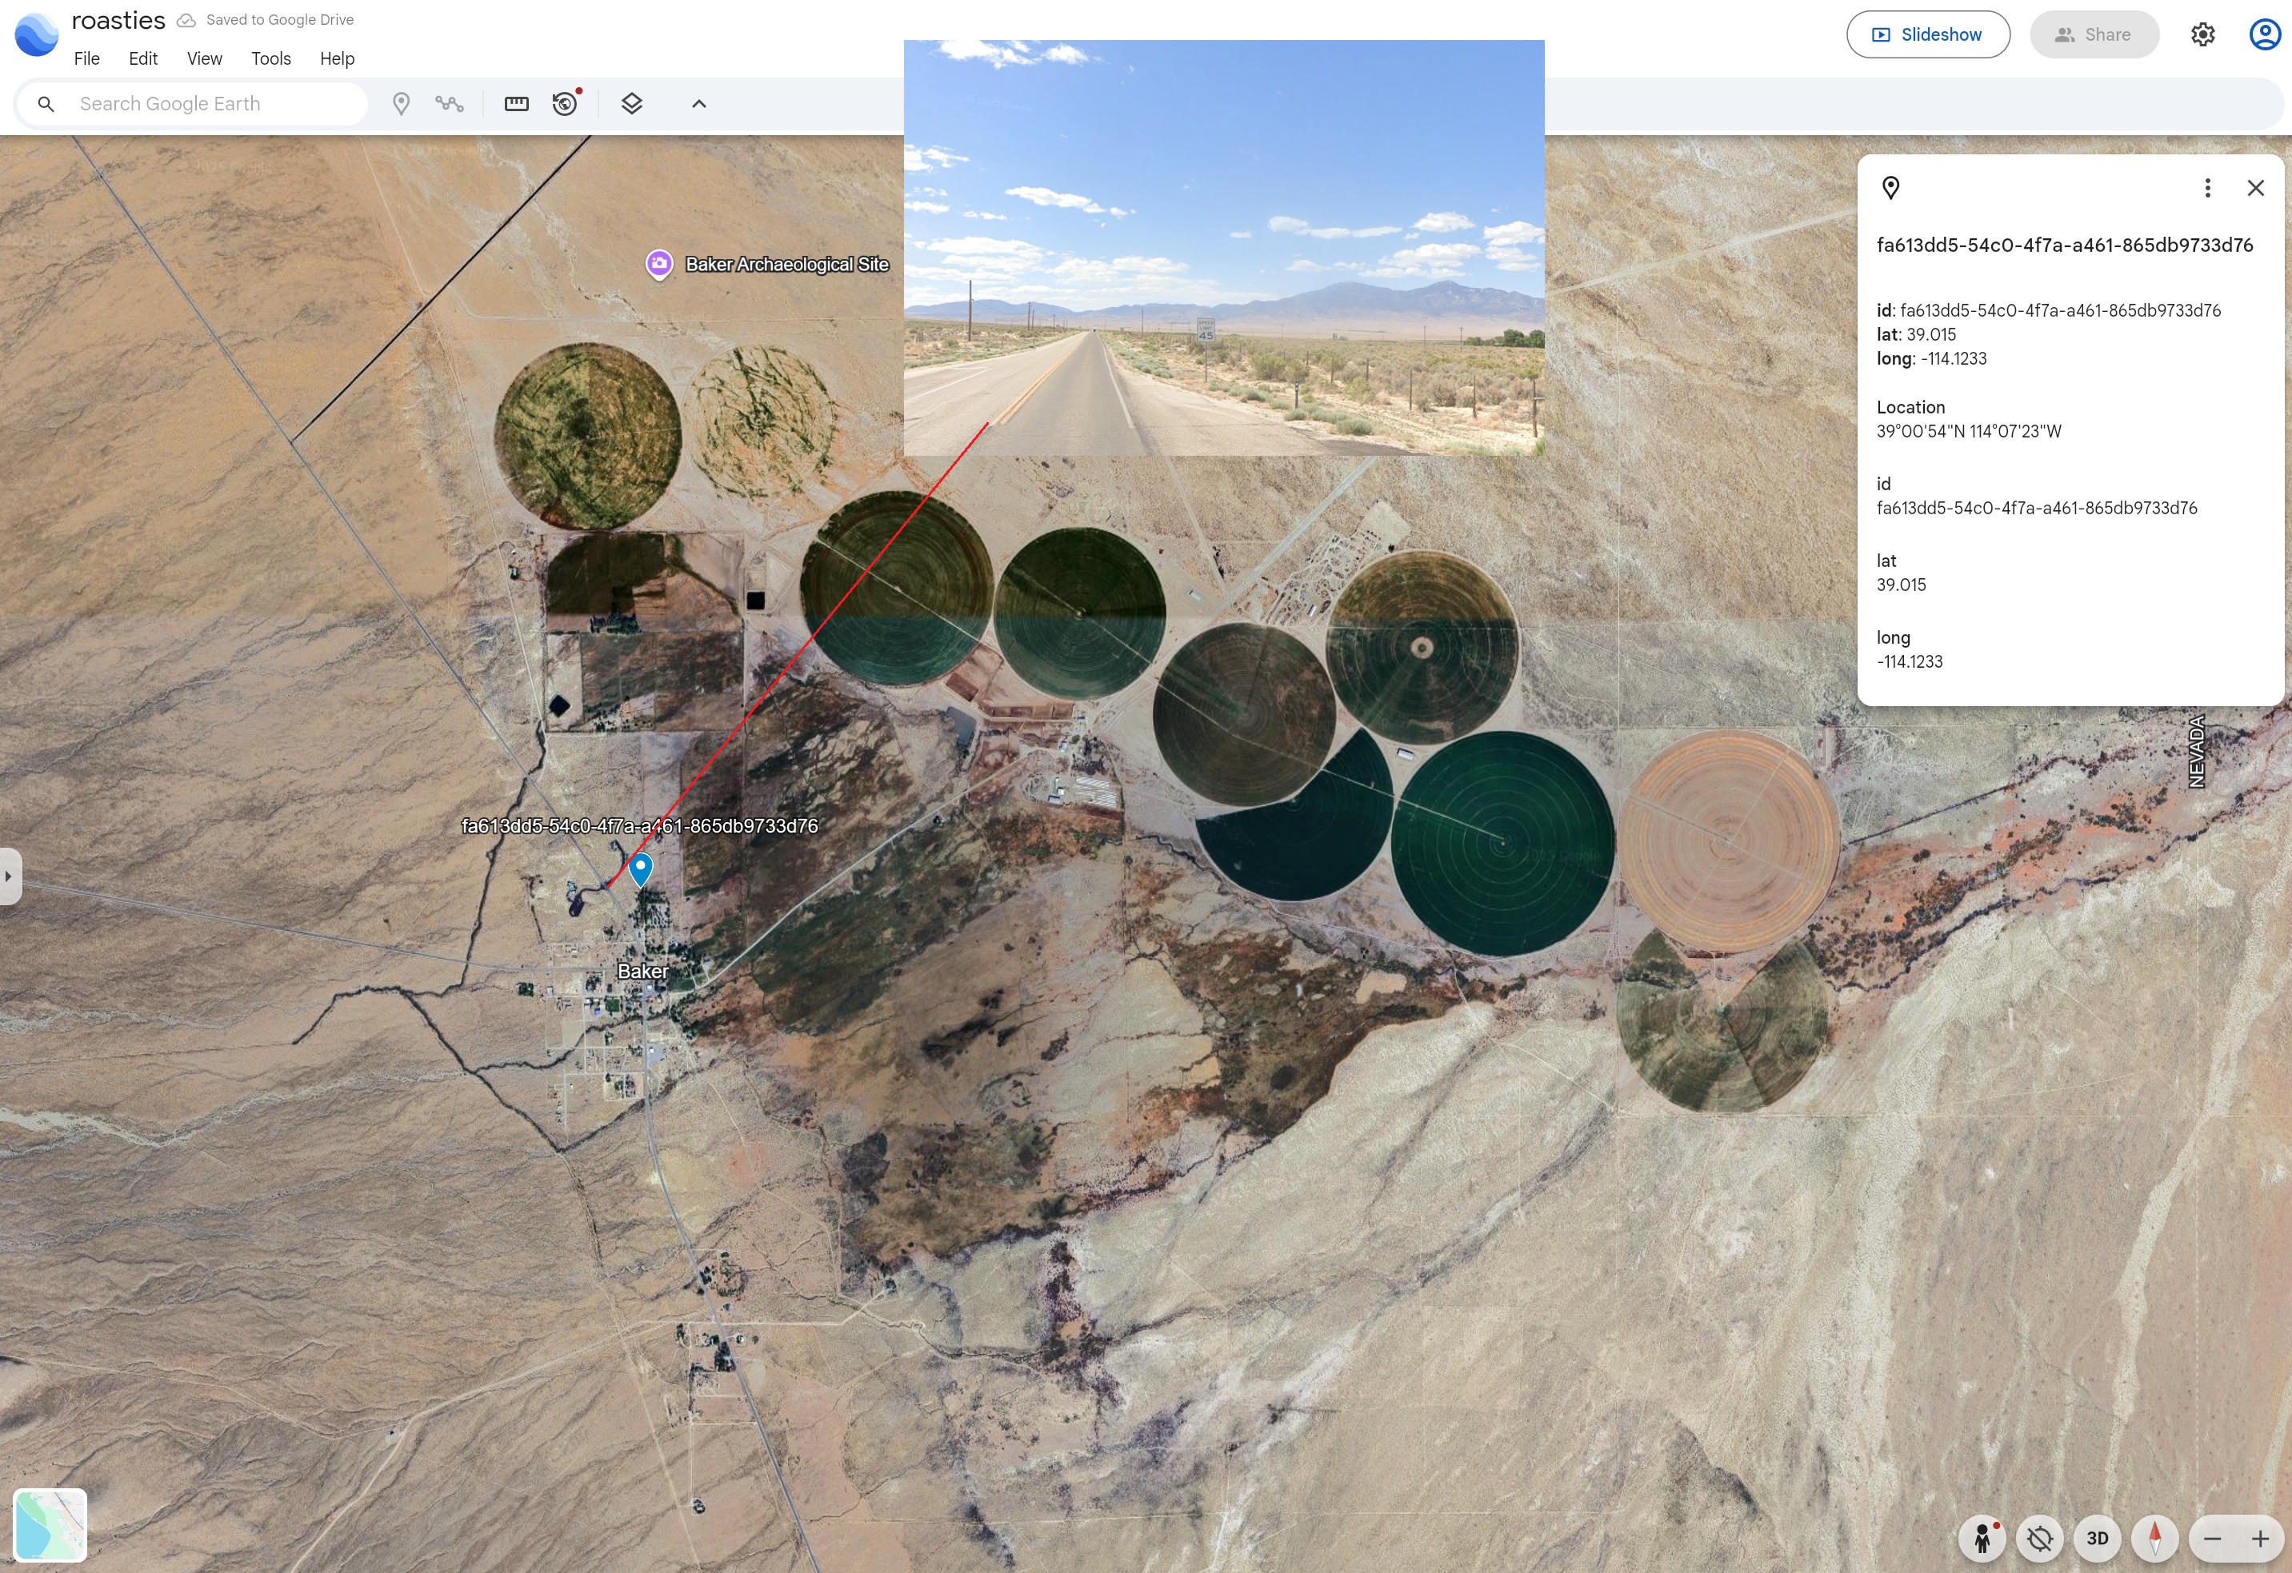Click the placemark label text on map
Screen dimensions: 2292x1573
[640, 826]
